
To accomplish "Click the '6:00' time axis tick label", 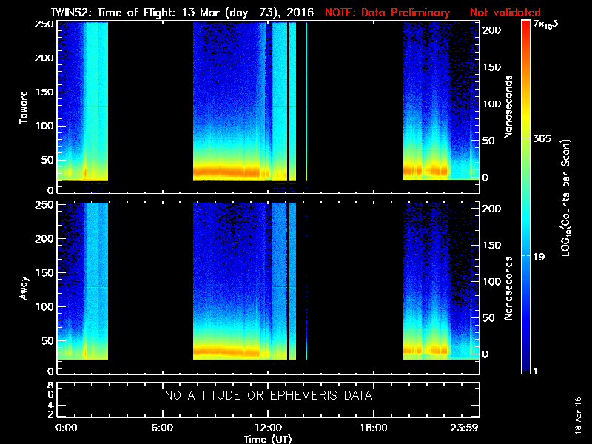I will (x=161, y=428).
